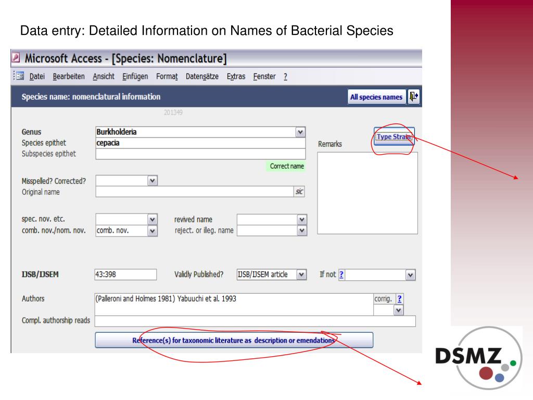Click the Validly Published? label
The height and width of the screenshot is (400, 533).
pyautogui.click(x=199, y=274)
